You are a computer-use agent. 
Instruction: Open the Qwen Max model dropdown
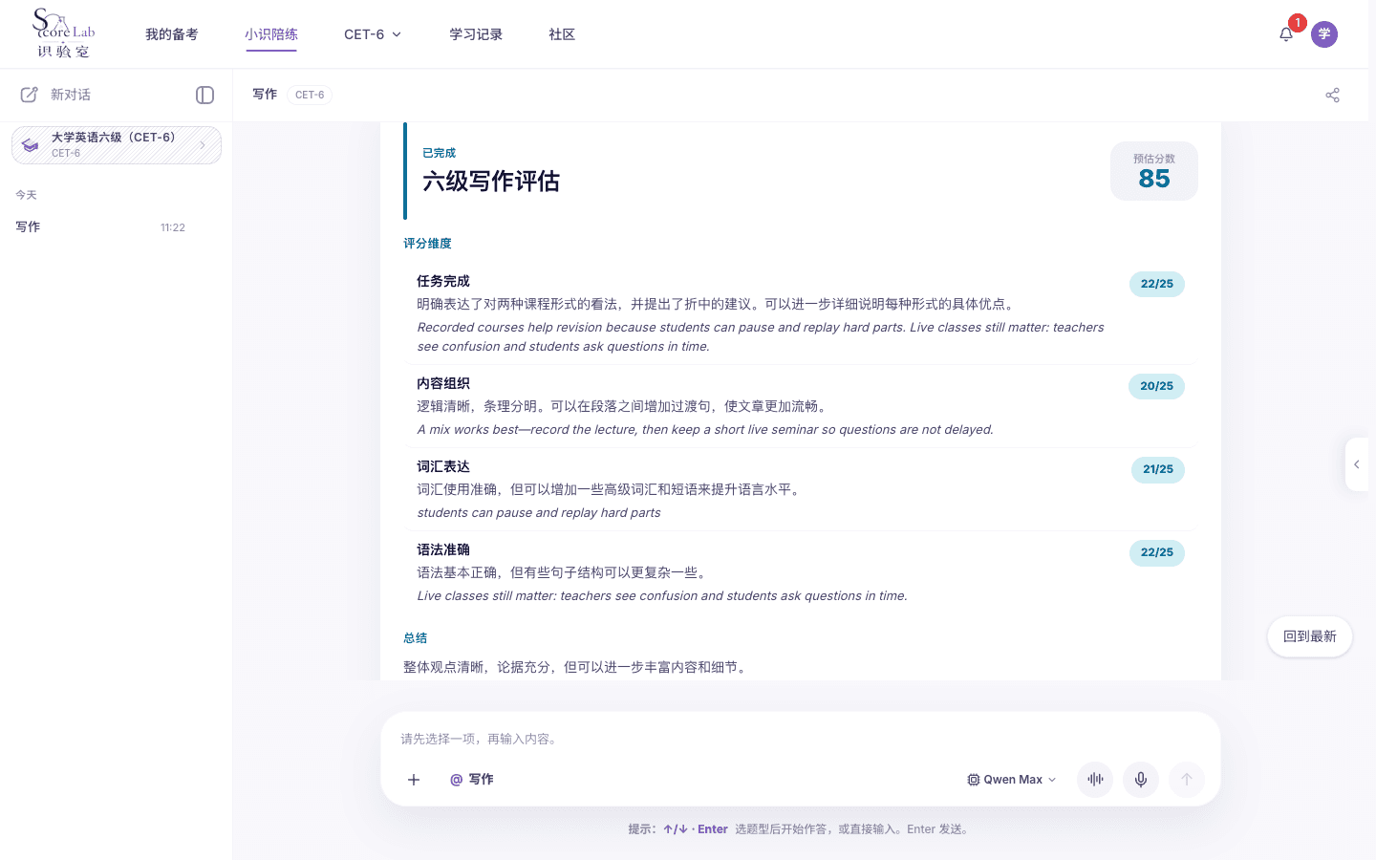[x=1012, y=780]
